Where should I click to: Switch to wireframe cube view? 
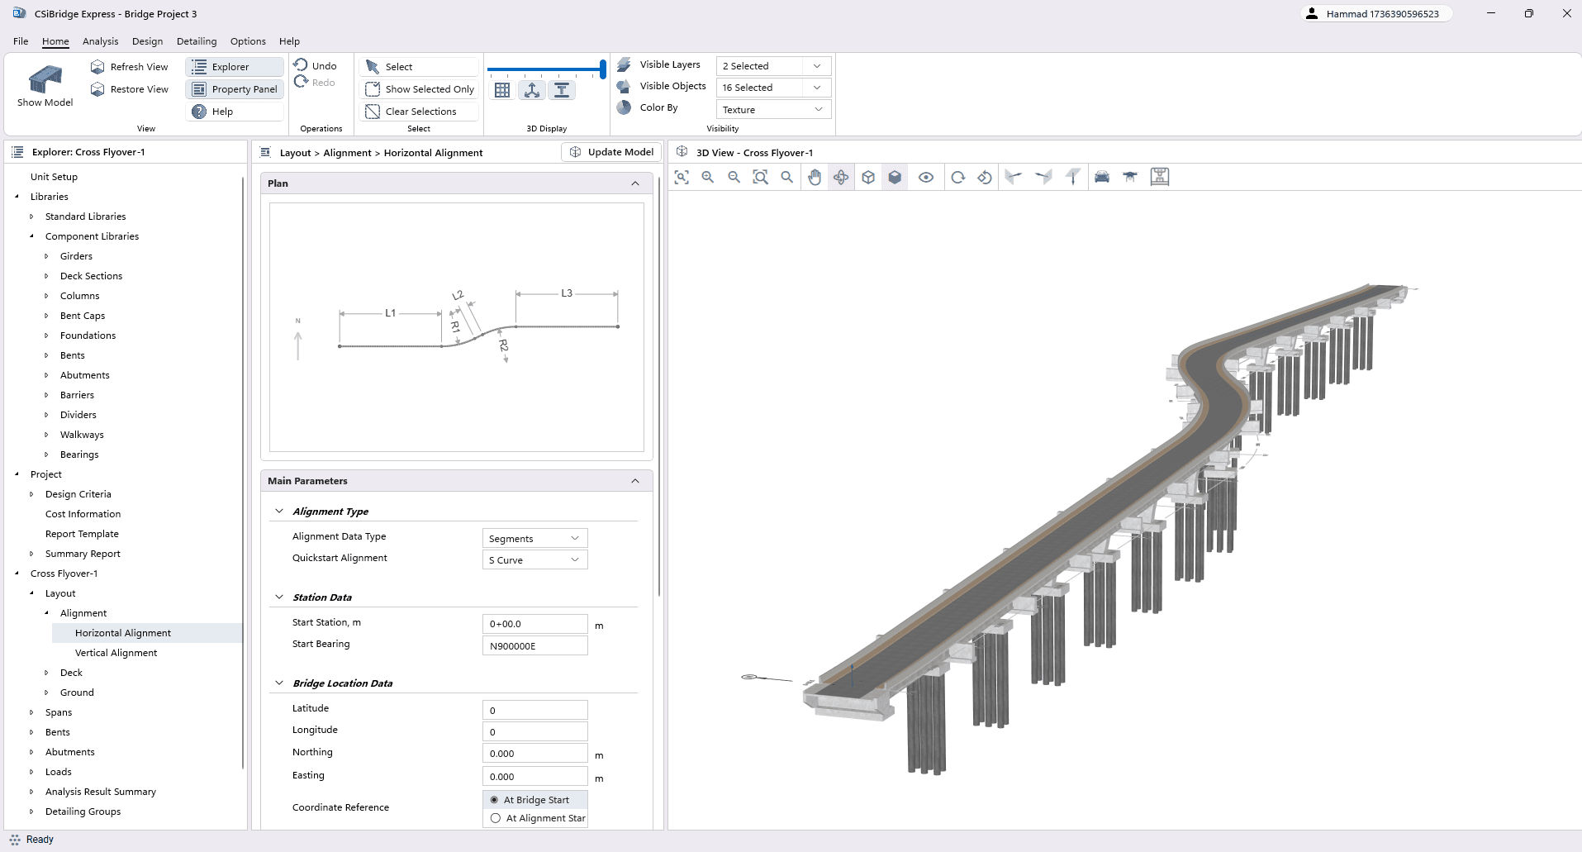[x=868, y=177]
